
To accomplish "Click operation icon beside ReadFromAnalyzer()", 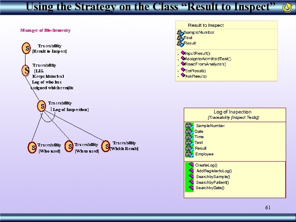I will tap(183, 64).
